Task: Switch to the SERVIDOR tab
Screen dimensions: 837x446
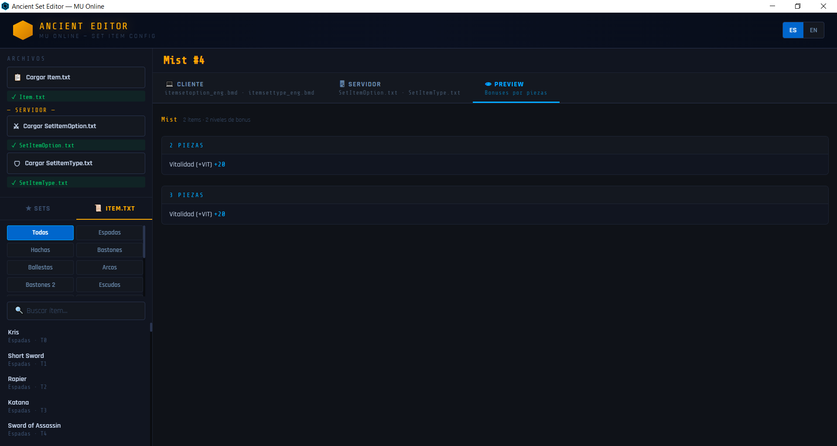Action: [400, 88]
